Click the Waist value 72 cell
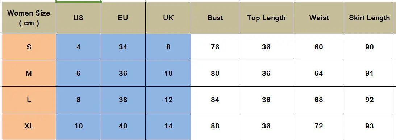This screenshot has height=140, width=396. [x=319, y=126]
